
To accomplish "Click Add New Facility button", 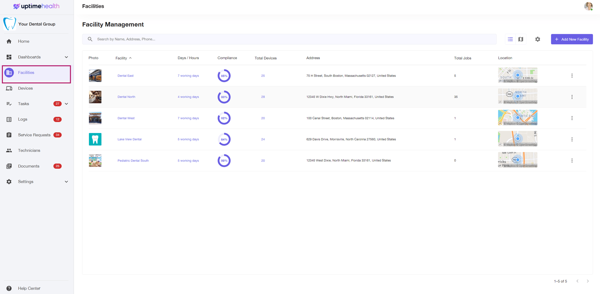I will tap(572, 39).
